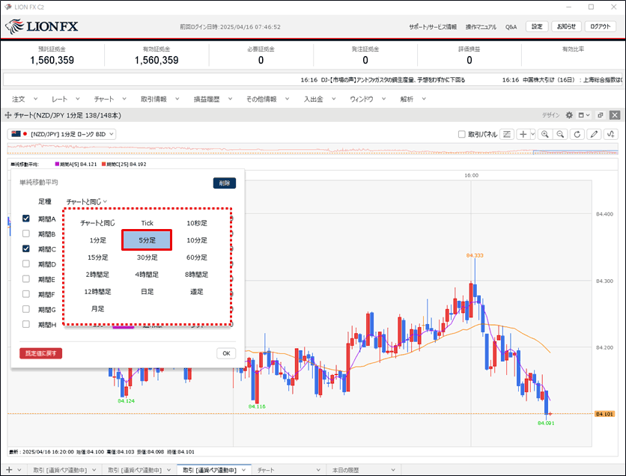Confirm with the OK button

coord(226,353)
